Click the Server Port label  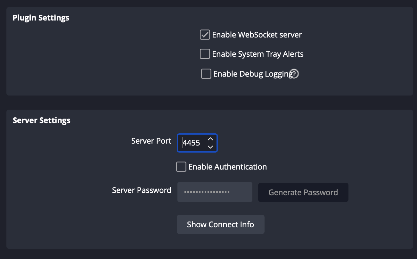click(x=151, y=141)
